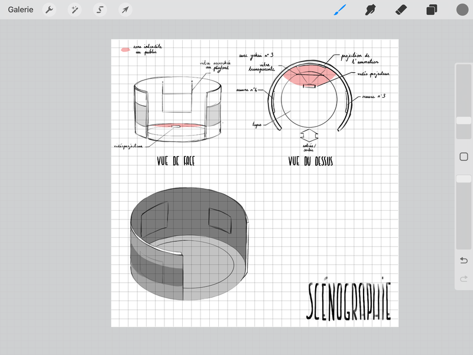473x355 pixels.
Task: Activate the Selection tool
Action: coord(100,10)
